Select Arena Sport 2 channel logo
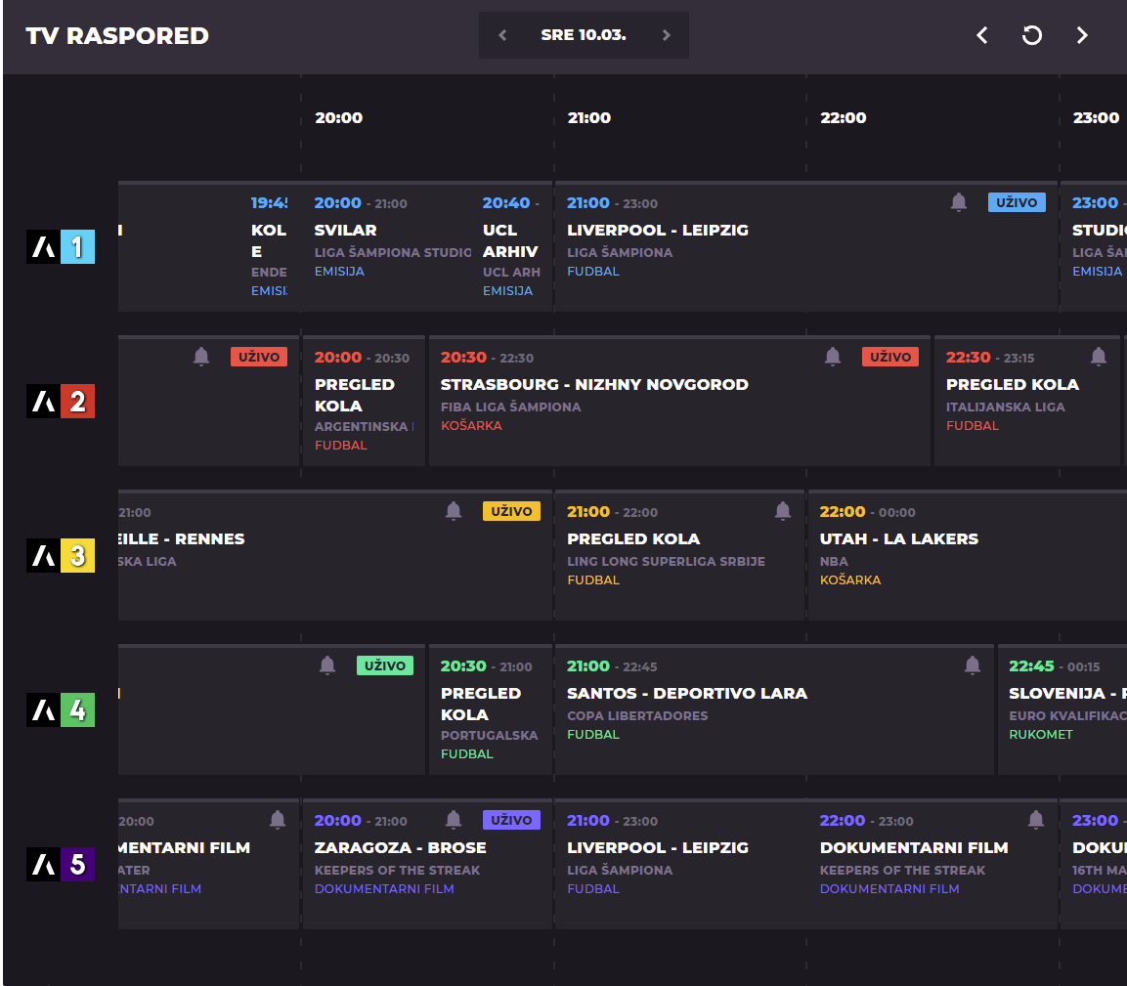 point(61,401)
